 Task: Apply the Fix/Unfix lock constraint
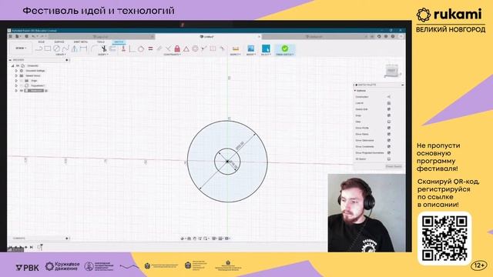[x=177, y=48]
